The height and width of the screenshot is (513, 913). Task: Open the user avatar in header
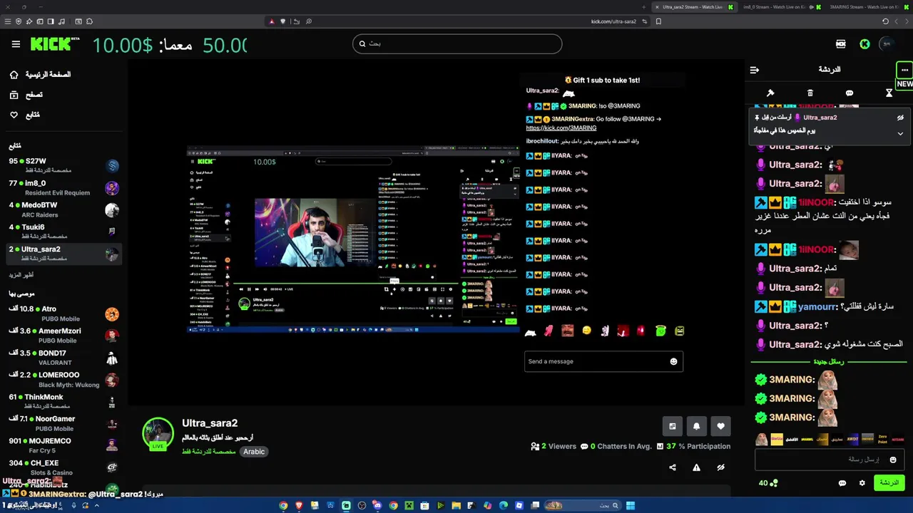pos(887,44)
